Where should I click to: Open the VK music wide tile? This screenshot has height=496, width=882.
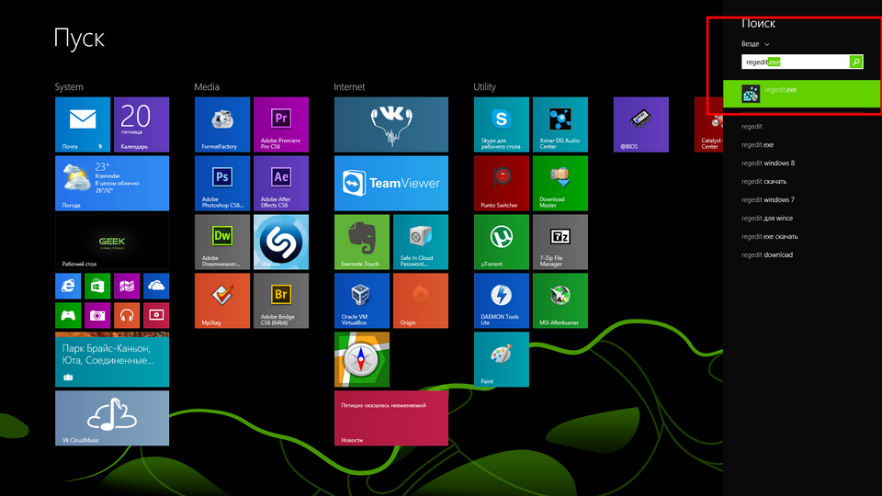(391, 124)
